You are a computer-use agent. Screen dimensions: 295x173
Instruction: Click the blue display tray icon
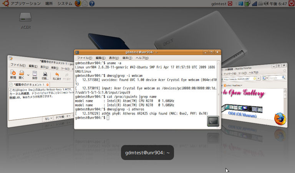tap(240, 3)
